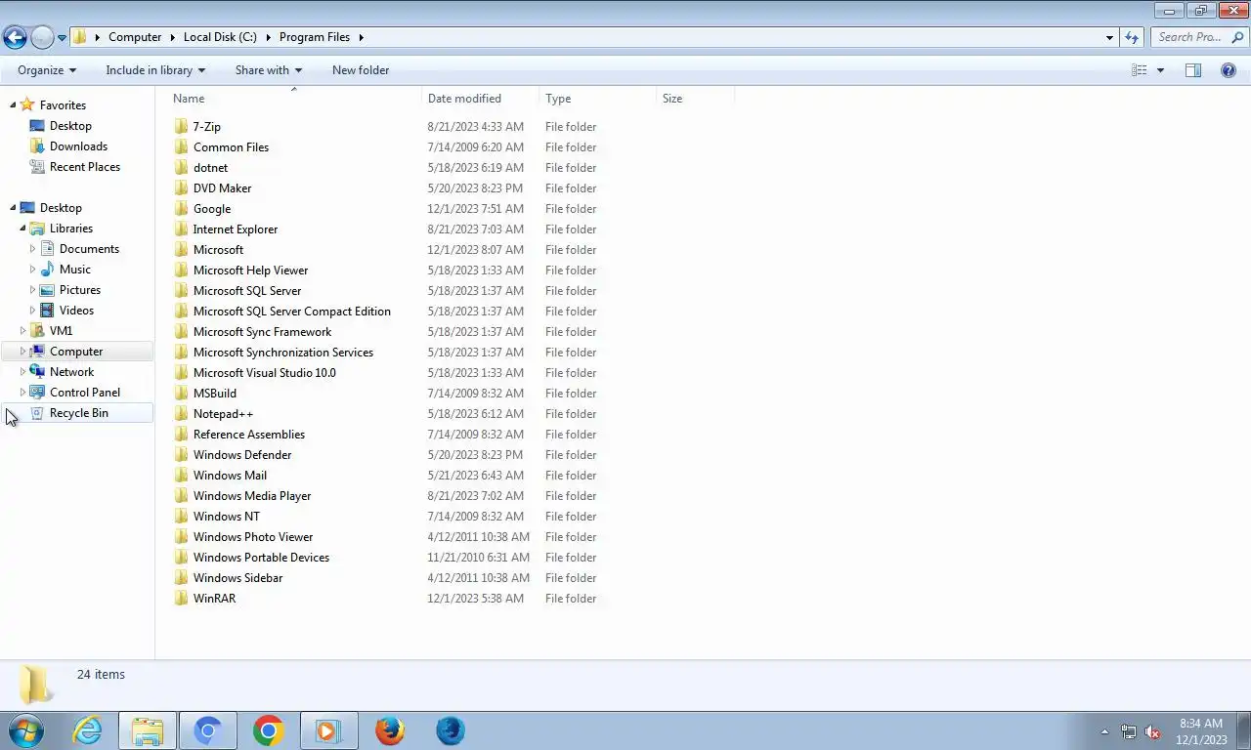Screen dimensions: 1251x750
Task: Select the 7-Zip folder icon
Action: pos(181,127)
